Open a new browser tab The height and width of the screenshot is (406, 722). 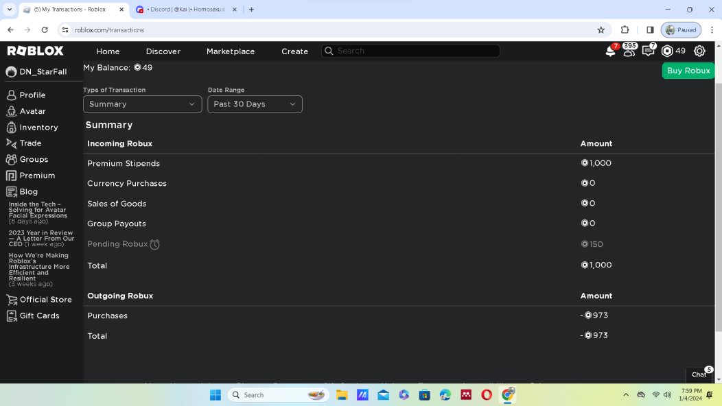click(x=251, y=9)
